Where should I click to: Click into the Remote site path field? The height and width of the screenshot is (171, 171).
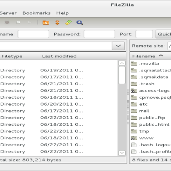169,46
